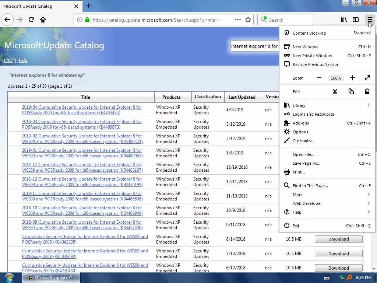Download update dated 7/10/2018
The width and height of the screenshot is (377, 283).
pos(339,254)
